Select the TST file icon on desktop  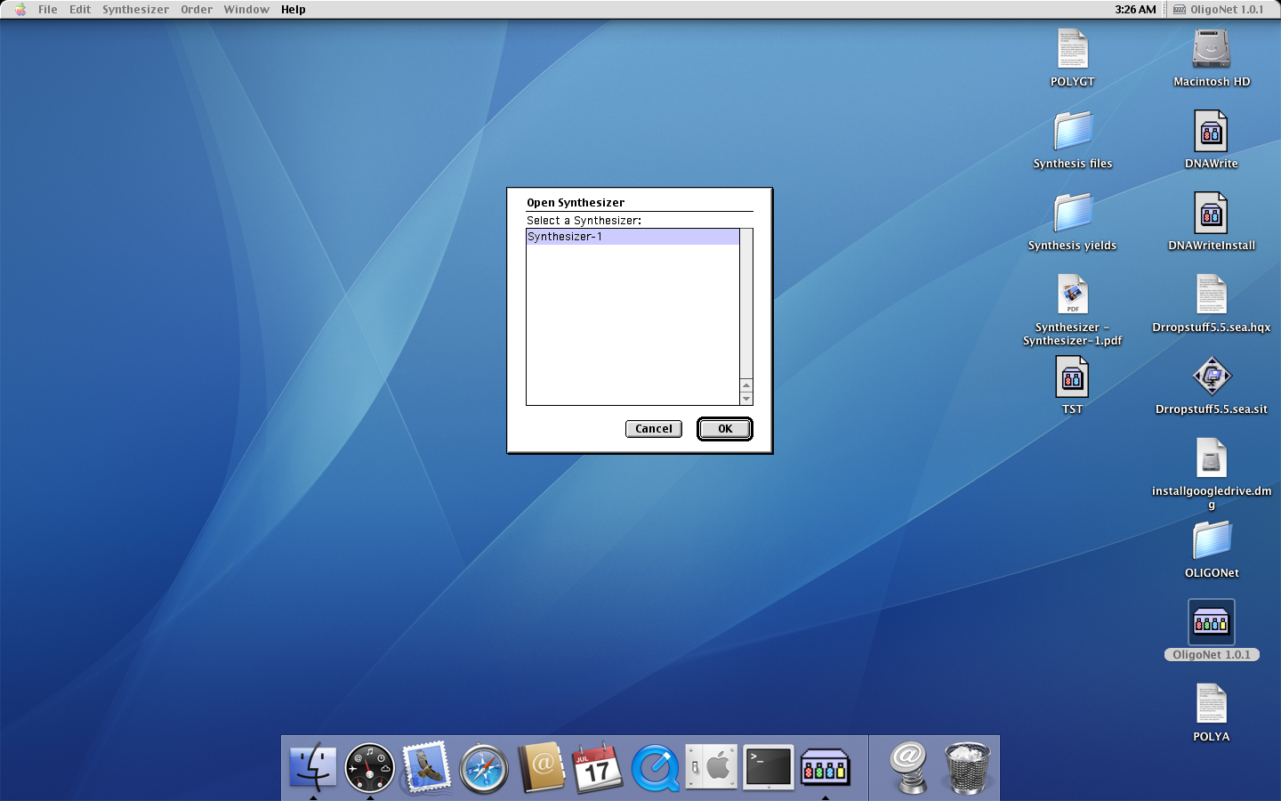pos(1072,378)
